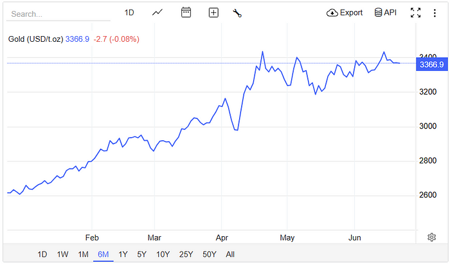Image resolution: width=450 pixels, height=267 pixels.
Task: Click the Jun label on time axis
Action: click(x=355, y=237)
